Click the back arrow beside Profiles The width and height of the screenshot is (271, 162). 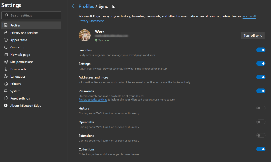tap(74, 6)
